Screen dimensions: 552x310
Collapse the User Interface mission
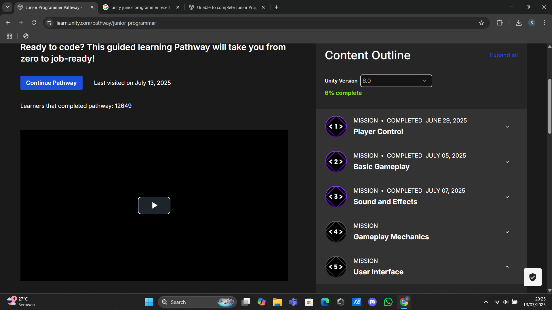(x=507, y=267)
